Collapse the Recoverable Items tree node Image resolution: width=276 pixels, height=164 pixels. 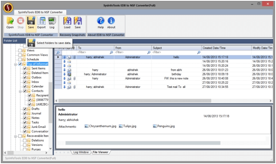coord(15,136)
